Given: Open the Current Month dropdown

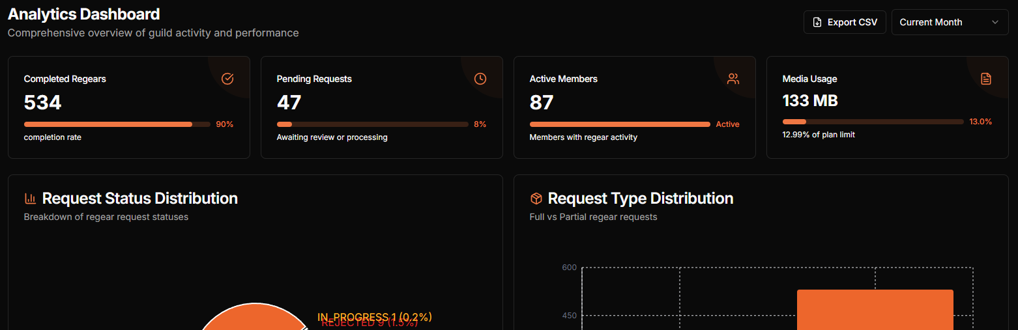Looking at the screenshot, I should click(950, 22).
